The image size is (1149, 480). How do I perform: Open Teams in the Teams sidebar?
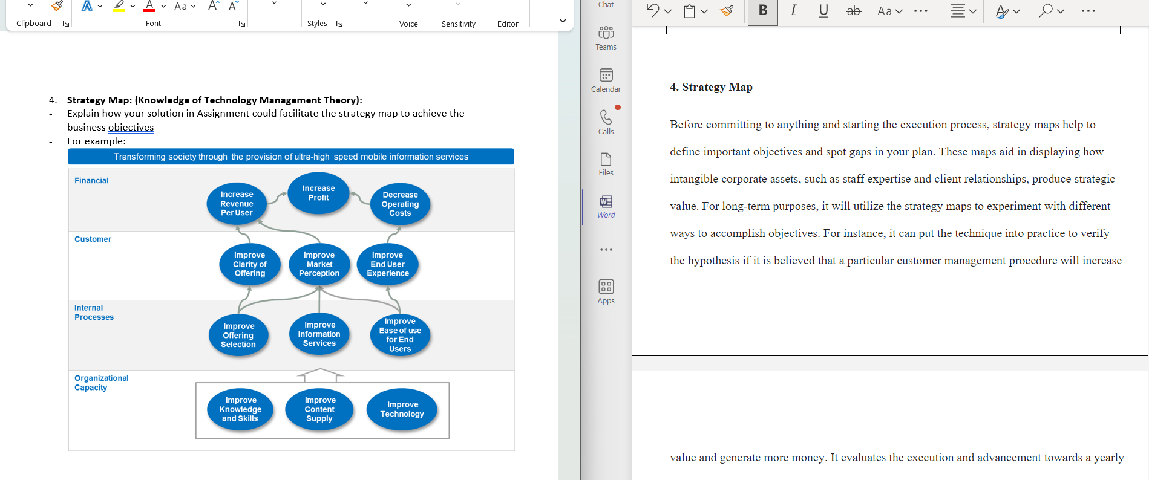[x=606, y=37]
